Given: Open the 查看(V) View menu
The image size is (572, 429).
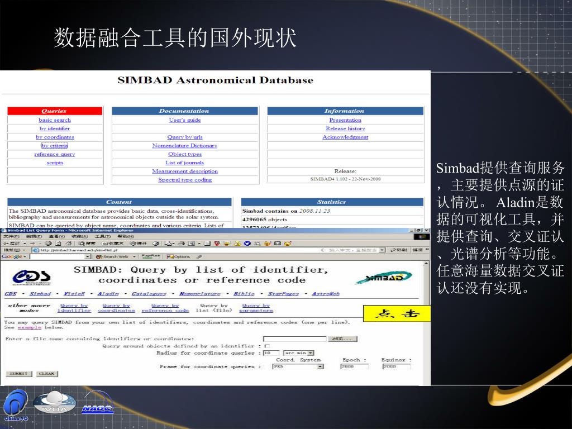Looking at the screenshot, I should 56,236.
